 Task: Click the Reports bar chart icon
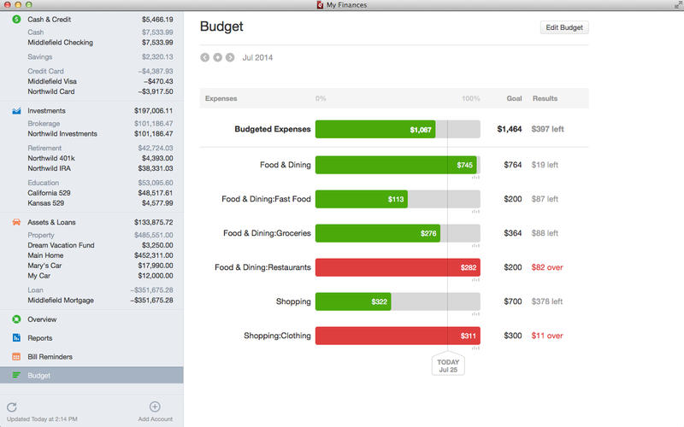pyautogui.click(x=16, y=337)
